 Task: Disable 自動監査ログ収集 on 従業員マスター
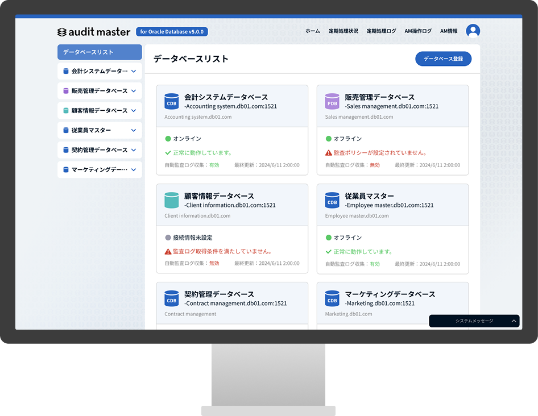coord(375,264)
